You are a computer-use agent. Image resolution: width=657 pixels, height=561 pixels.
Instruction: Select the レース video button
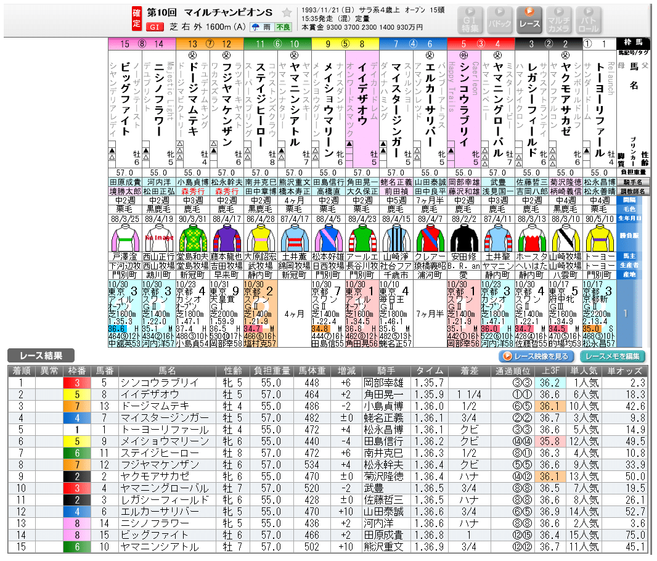529,20
